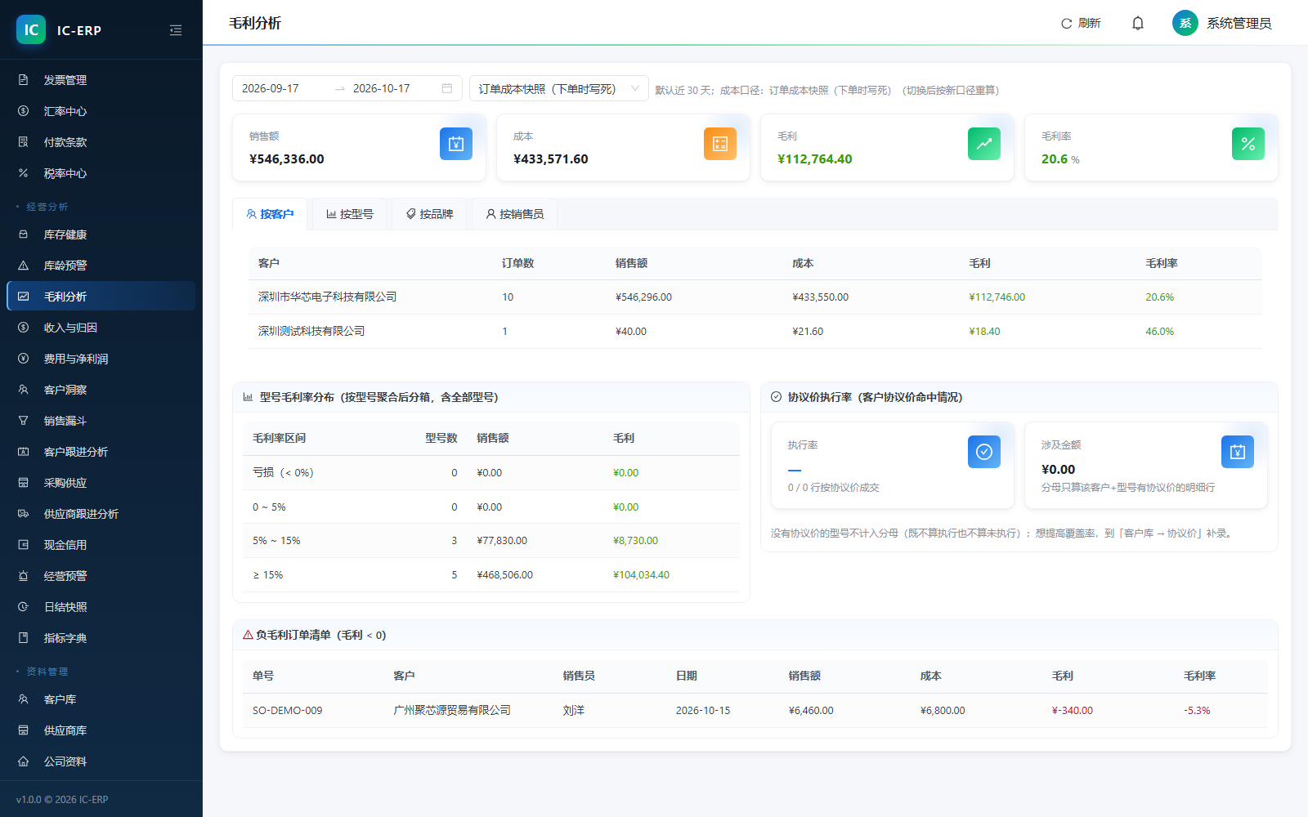Select 毛利分析 in the sidebar

(x=101, y=297)
